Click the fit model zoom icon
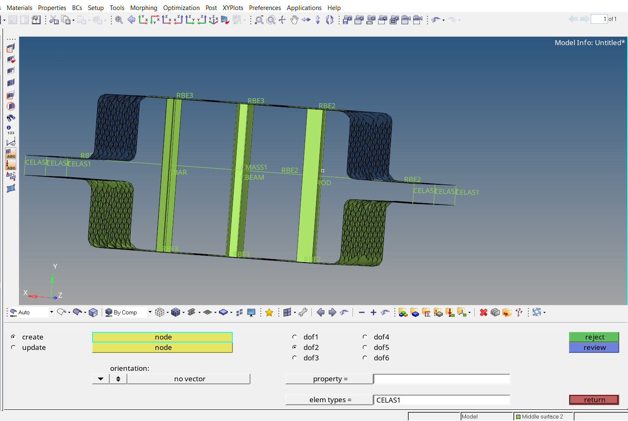Screen dimensions: 628x421 [x=119, y=20]
